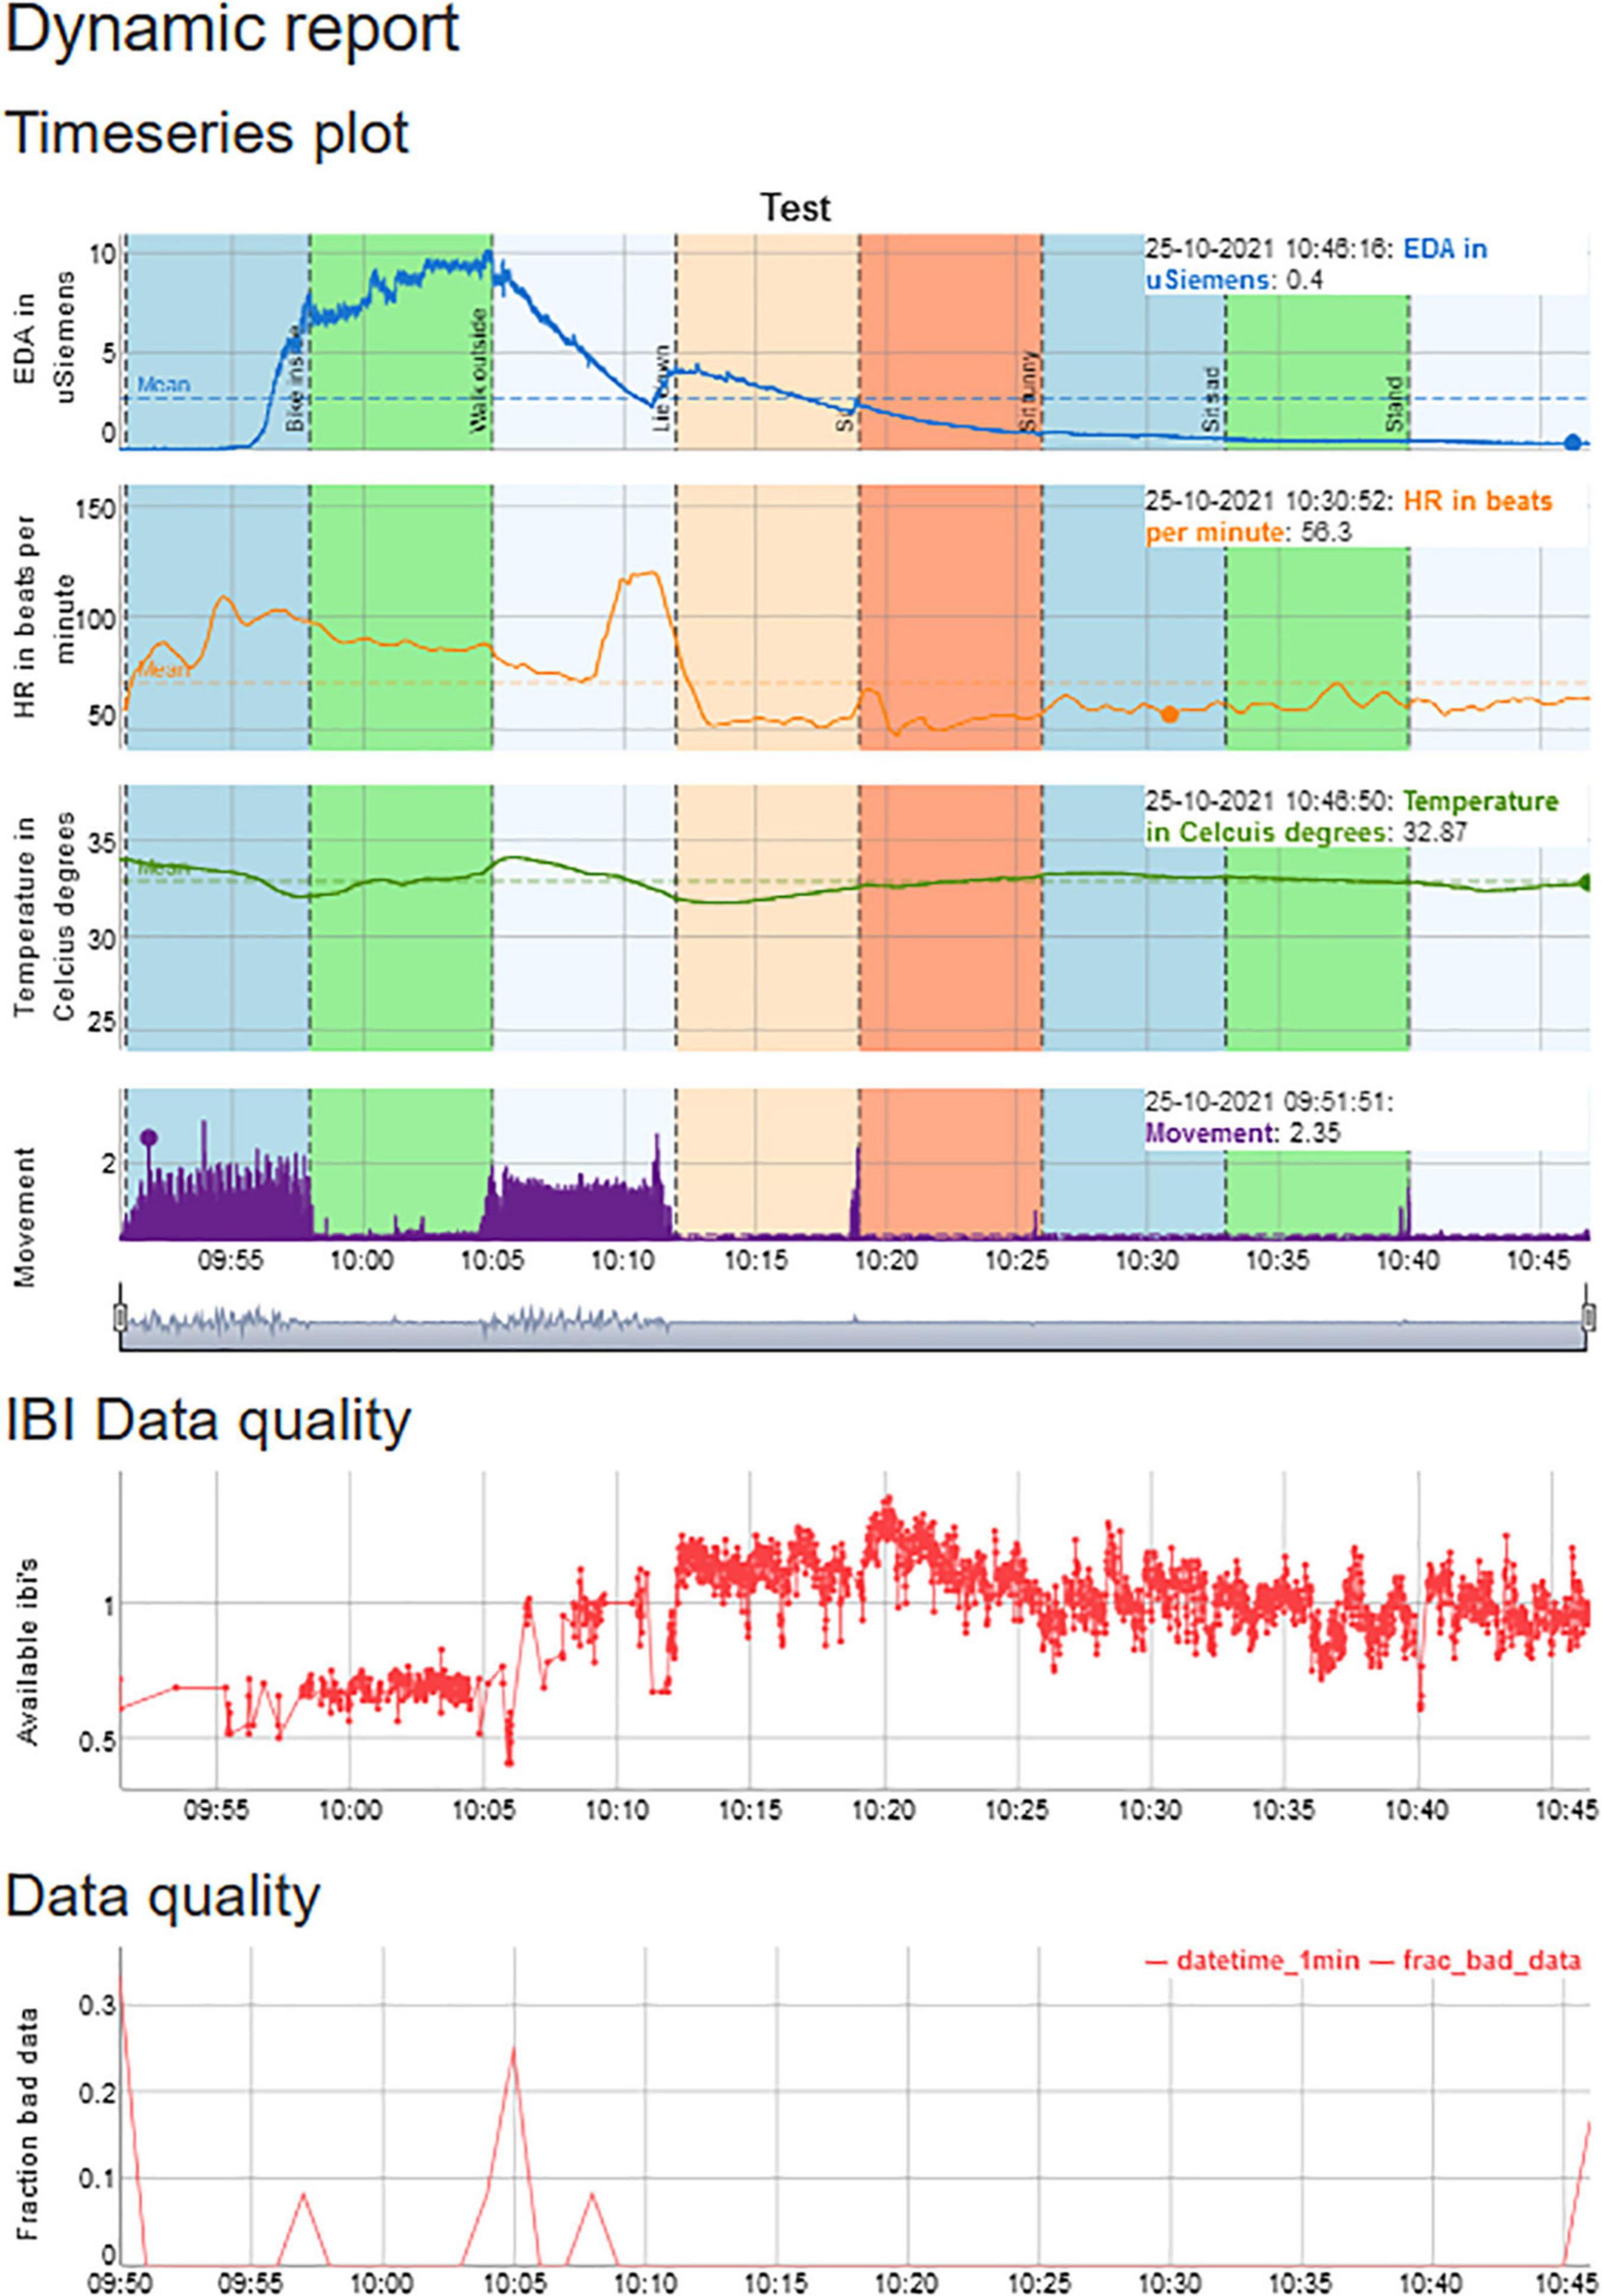
Task: Click the 'Stand' event marker label
Action: click(1395, 404)
